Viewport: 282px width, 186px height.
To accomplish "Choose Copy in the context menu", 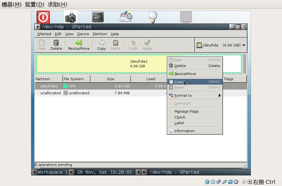I will coord(195,82).
